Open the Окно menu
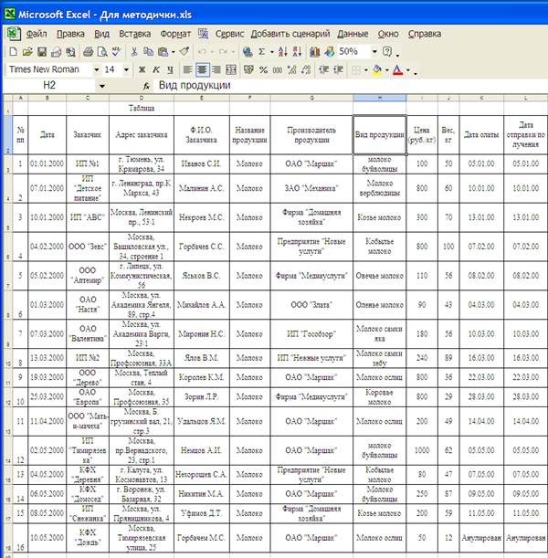 388,34
